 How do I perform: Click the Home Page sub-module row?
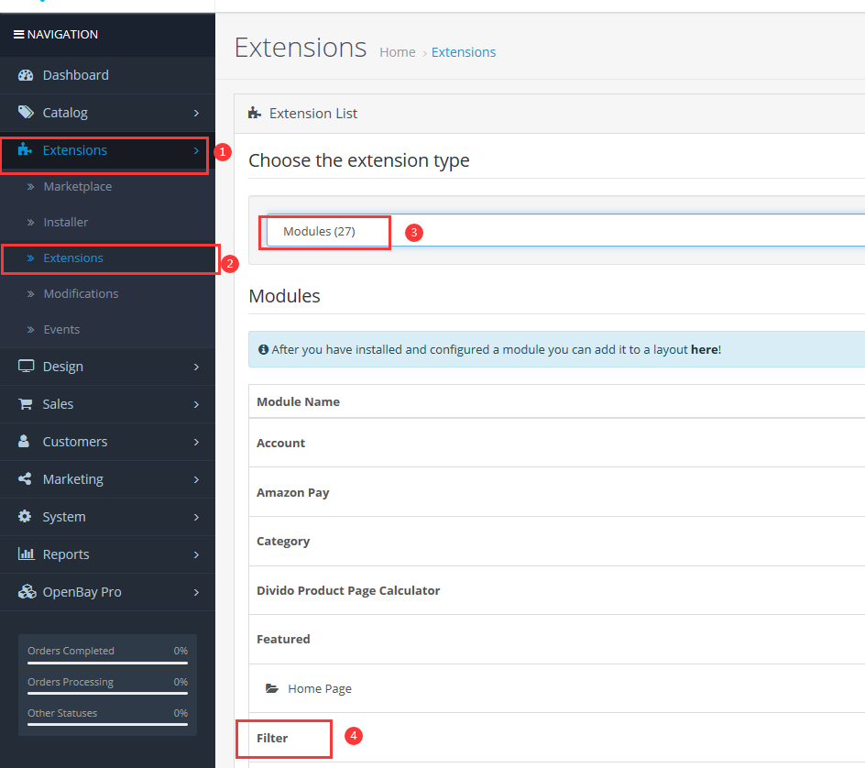pos(556,688)
